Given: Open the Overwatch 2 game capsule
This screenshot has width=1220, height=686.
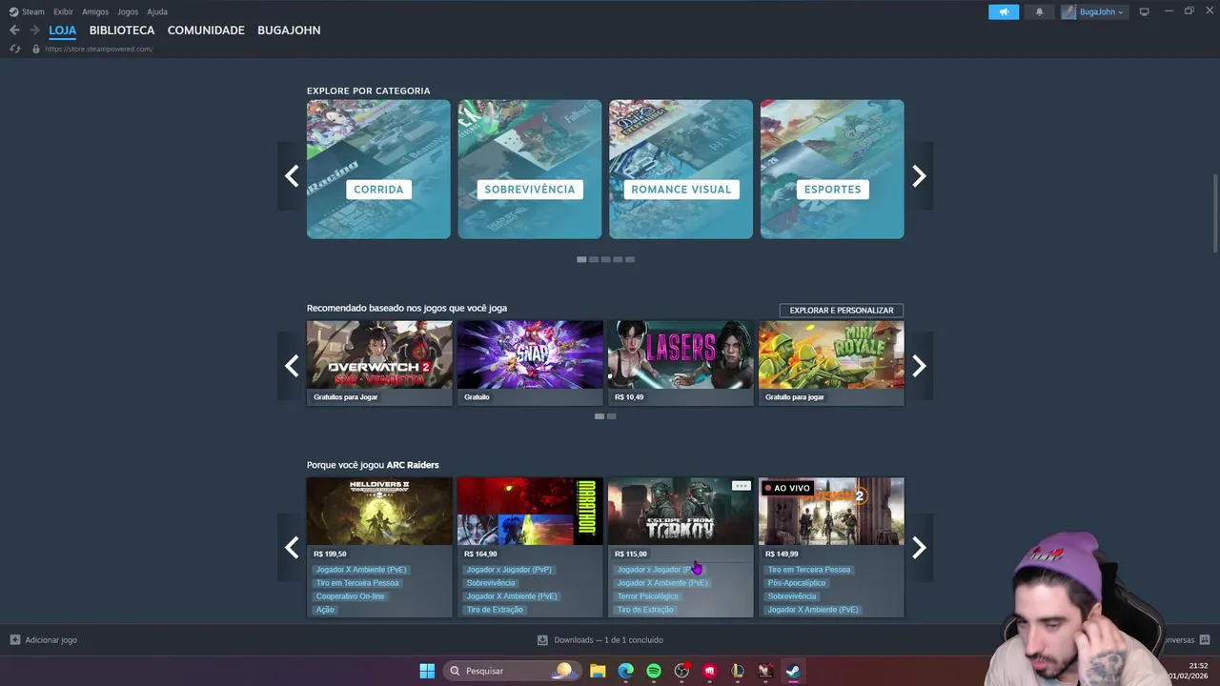Looking at the screenshot, I should [x=379, y=363].
